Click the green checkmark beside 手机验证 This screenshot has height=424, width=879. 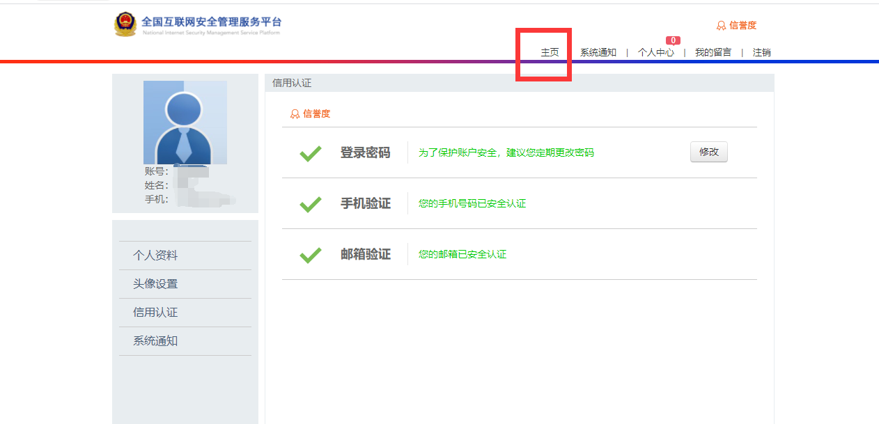310,204
